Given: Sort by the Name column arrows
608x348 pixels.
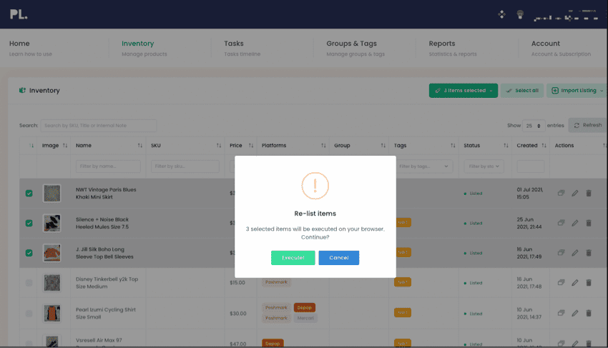Looking at the screenshot, I should (x=140, y=145).
